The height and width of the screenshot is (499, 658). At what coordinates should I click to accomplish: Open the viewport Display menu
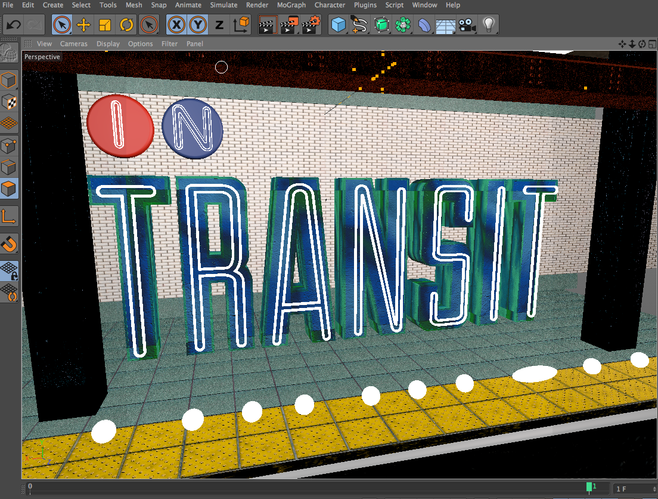(108, 44)
